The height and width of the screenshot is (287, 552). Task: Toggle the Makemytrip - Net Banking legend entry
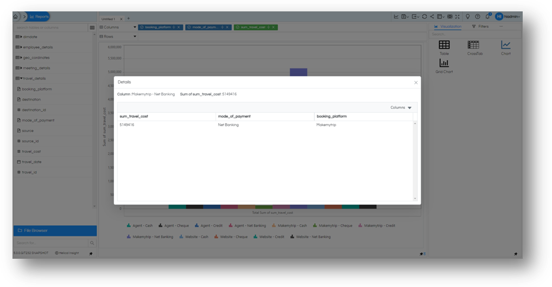point(150,237)
